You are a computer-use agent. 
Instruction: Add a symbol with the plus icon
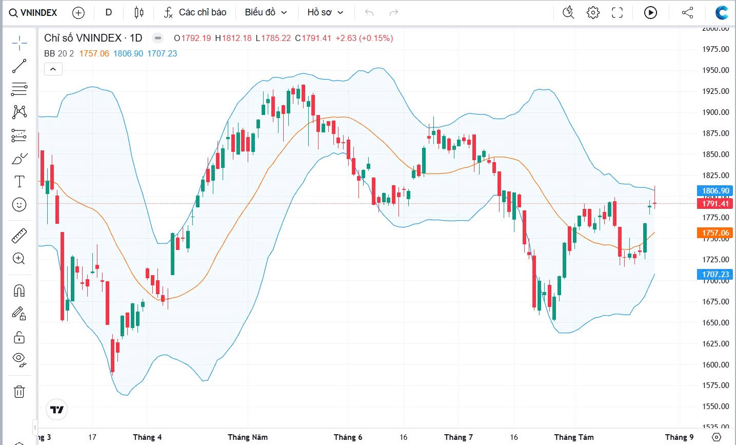(78, 12)
